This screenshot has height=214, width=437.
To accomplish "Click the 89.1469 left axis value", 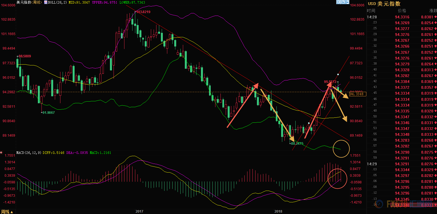I will (9, 136).
